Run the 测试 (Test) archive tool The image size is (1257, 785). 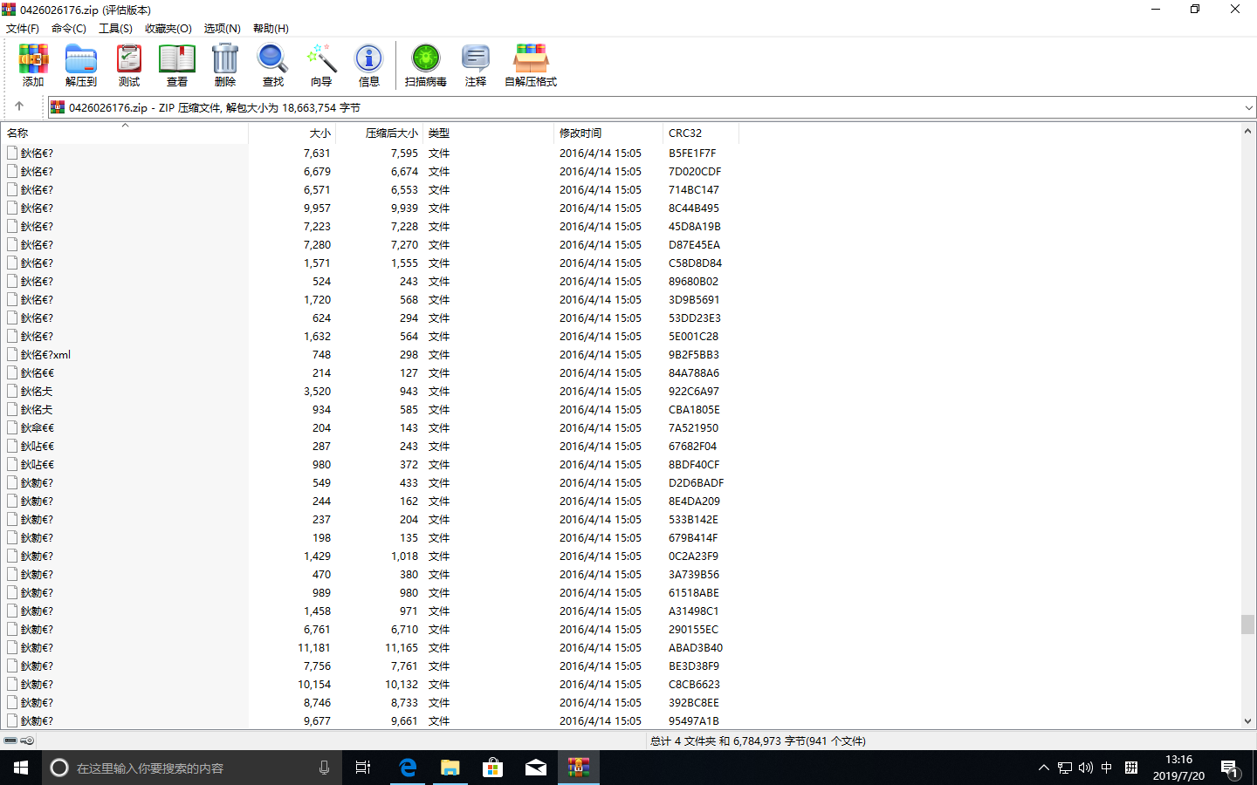click(x=129, y=65)
